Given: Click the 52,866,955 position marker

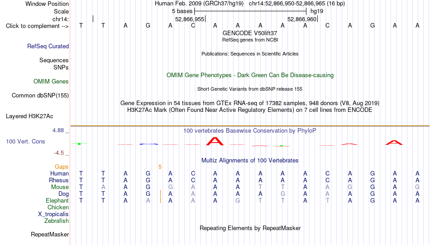Looking at the screenshot, I should [x=190, y=19].
